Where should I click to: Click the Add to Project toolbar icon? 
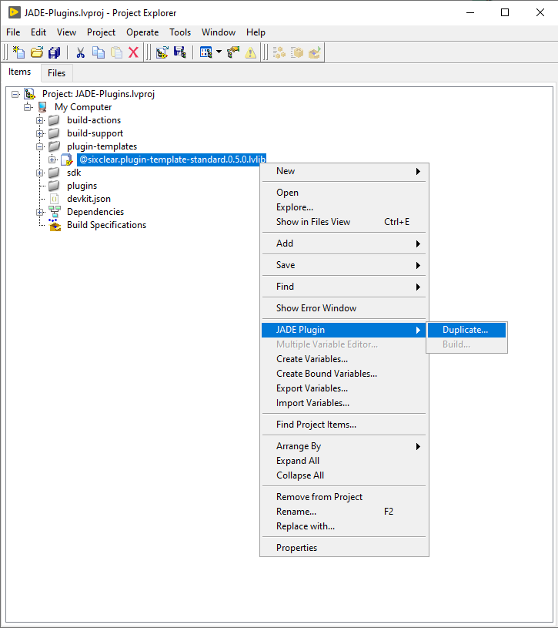click(x=162, y=52)
